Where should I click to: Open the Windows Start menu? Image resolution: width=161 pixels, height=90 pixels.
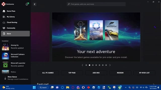[x=34, y=87]
